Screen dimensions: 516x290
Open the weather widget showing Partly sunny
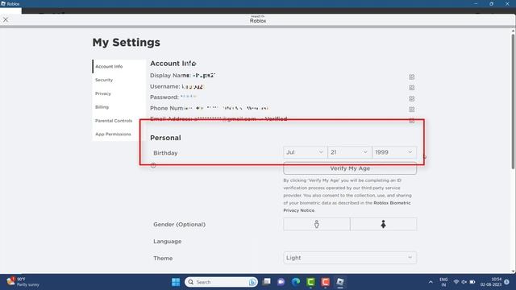click(23, 282)
